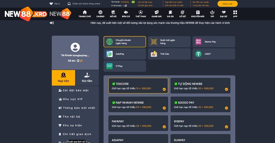Image resolution: width=275 pixels, height=143 pixels.
Task: Select USDT payment method
Action: 214,54
